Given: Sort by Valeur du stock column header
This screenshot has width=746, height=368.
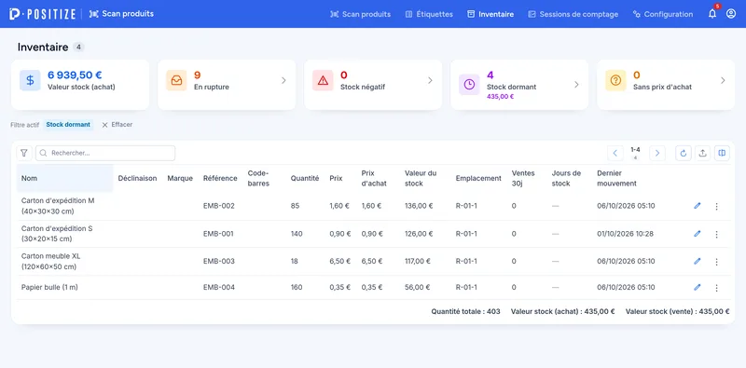Looking at the screenshot, I should [x=421, y=178].
